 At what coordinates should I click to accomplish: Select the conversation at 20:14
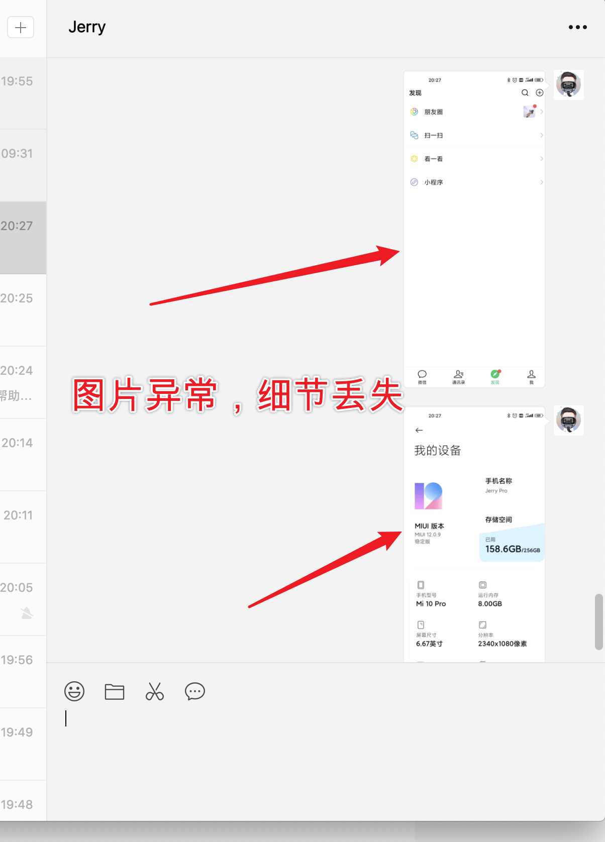tap(23, 455)
